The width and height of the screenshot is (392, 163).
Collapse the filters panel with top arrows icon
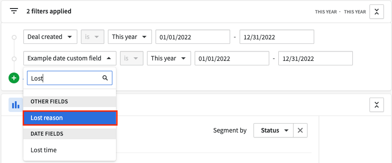[377, 12]
